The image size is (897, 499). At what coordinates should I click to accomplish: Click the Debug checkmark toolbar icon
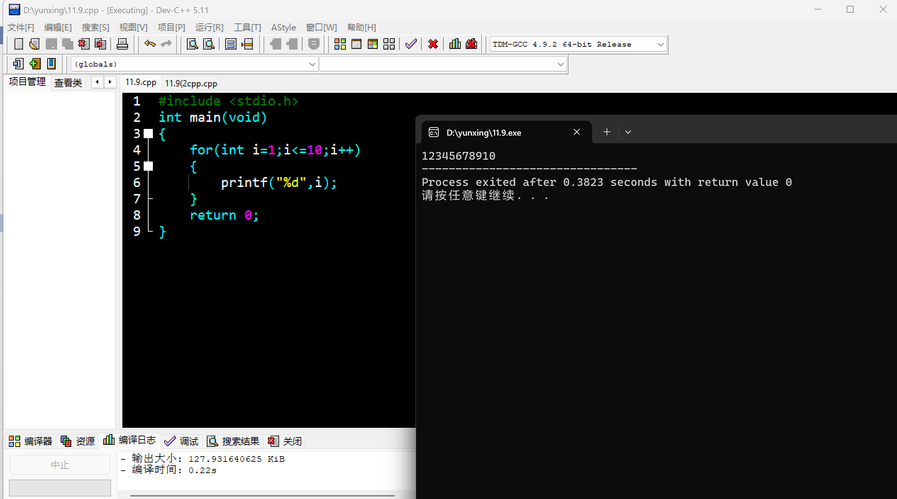click(411, 44)
